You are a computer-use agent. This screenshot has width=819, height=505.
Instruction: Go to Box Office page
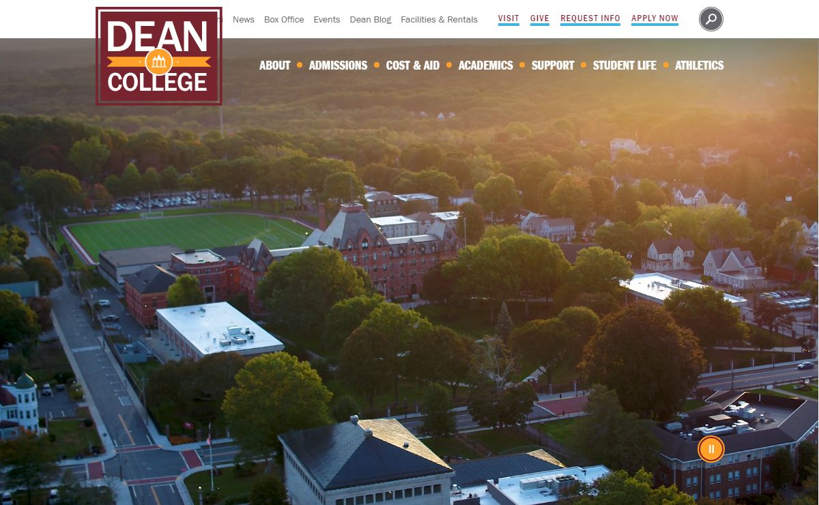coord(284,19)
